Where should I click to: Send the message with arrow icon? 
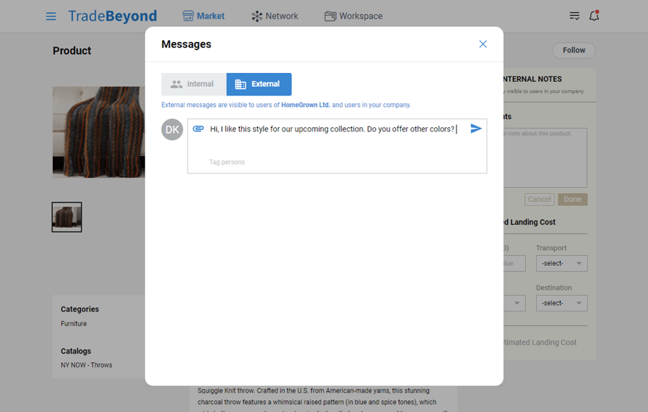click(476, 129)
